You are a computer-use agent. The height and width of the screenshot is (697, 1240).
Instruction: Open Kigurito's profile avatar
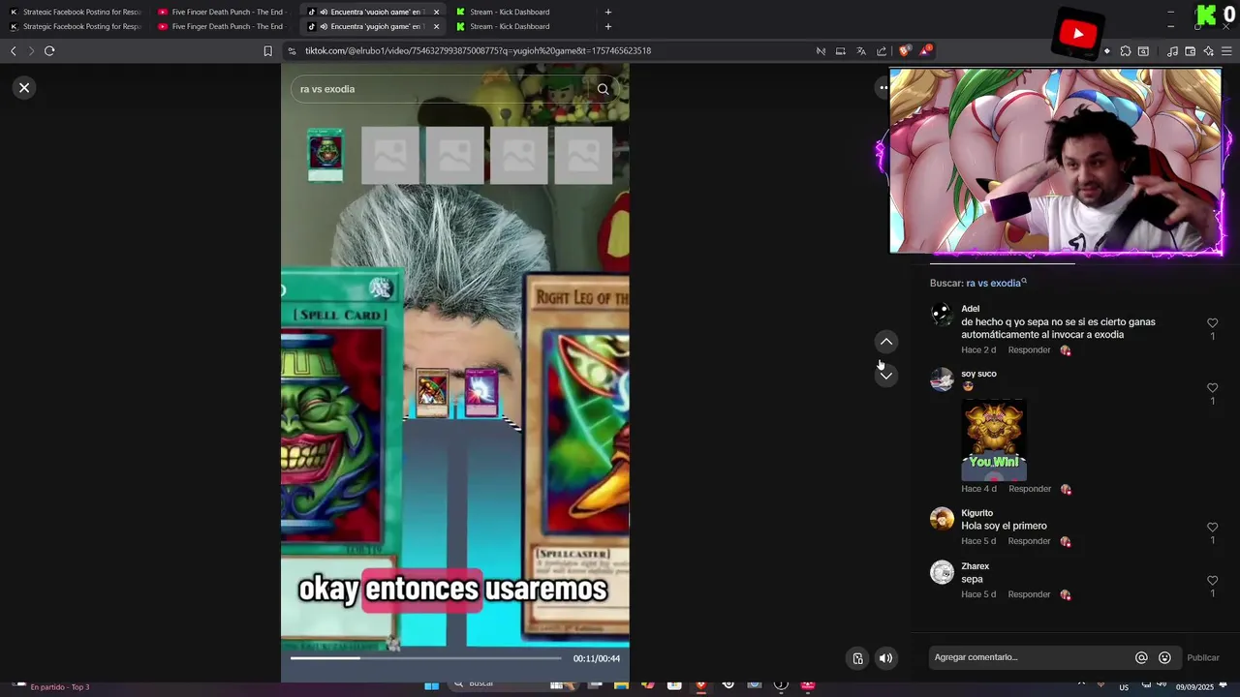(x=942, y=519)
